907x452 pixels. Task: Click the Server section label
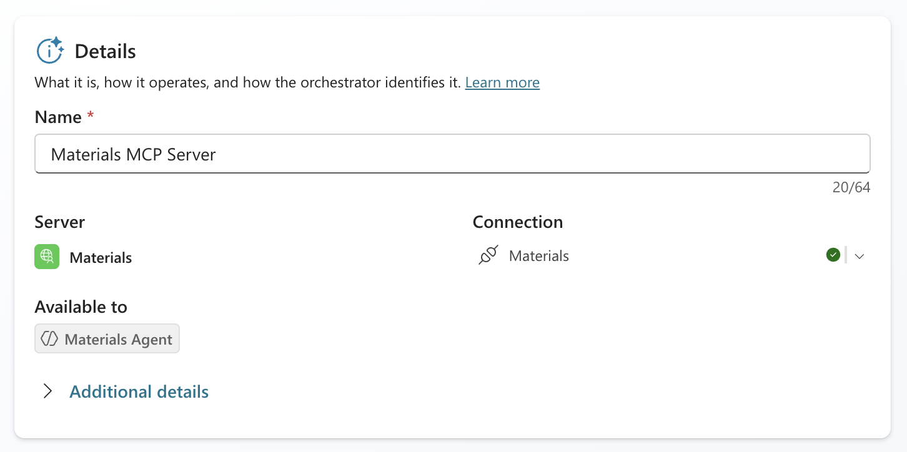click(60, 222)
